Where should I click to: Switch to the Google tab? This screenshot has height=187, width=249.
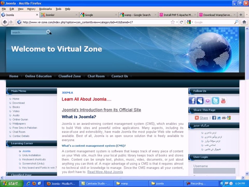click(99, 15)
